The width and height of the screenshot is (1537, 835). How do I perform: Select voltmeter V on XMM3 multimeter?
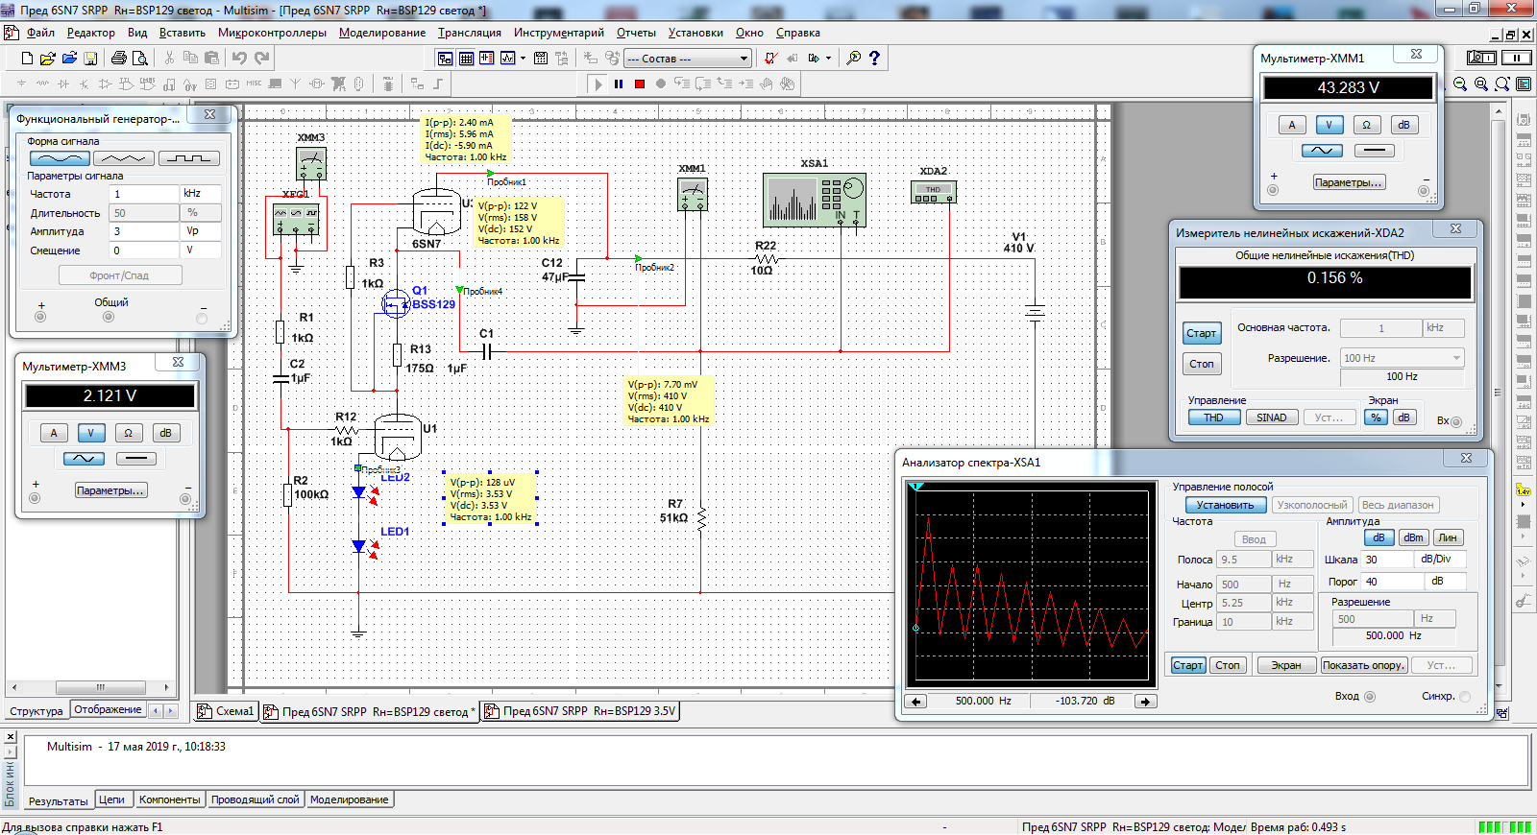click(91, 433)
